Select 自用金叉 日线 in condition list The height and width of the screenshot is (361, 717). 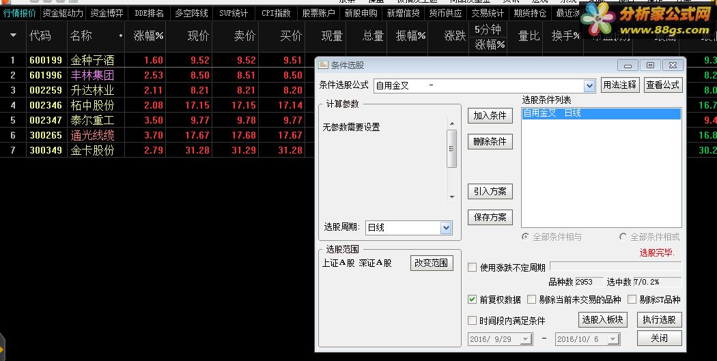coord(602,113)
